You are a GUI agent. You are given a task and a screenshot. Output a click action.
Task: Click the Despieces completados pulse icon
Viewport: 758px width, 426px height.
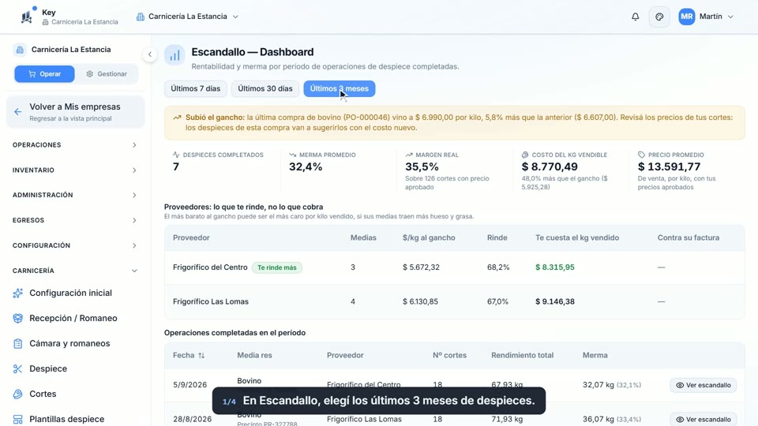coord(176,155)
